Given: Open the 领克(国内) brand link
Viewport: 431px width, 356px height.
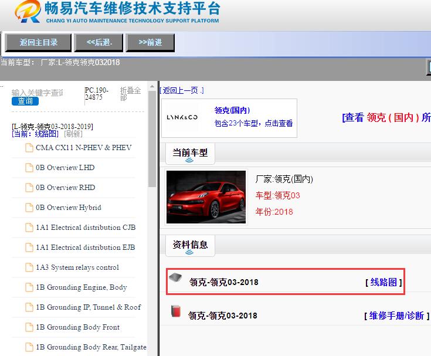Looking at the screenshot, I should click(x=232, y=110).
